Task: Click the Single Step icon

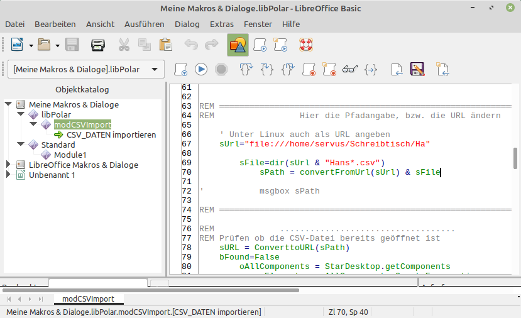Action: click(267, 70)
